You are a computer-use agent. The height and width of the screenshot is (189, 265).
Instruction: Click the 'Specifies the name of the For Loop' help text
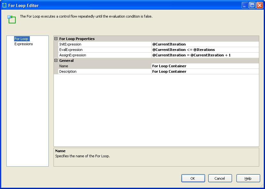click(x=82, y=156)
